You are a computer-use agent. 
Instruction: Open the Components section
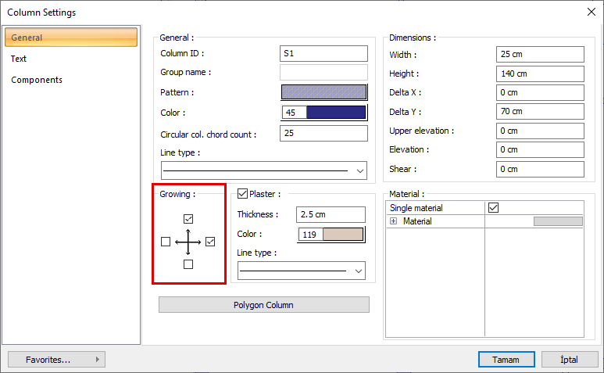tap(37, 80)
